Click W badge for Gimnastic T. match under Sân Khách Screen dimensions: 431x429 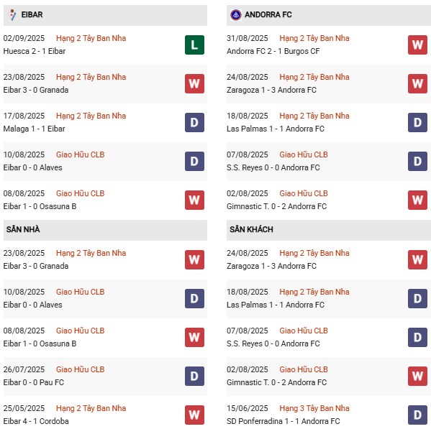click(417, 376)
